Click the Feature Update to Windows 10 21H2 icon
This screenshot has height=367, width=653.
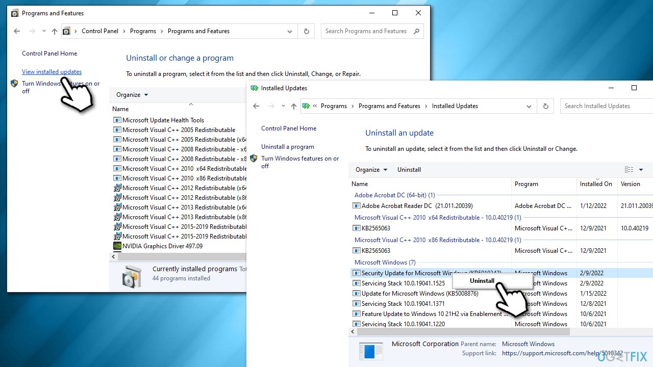click(357, 314)
